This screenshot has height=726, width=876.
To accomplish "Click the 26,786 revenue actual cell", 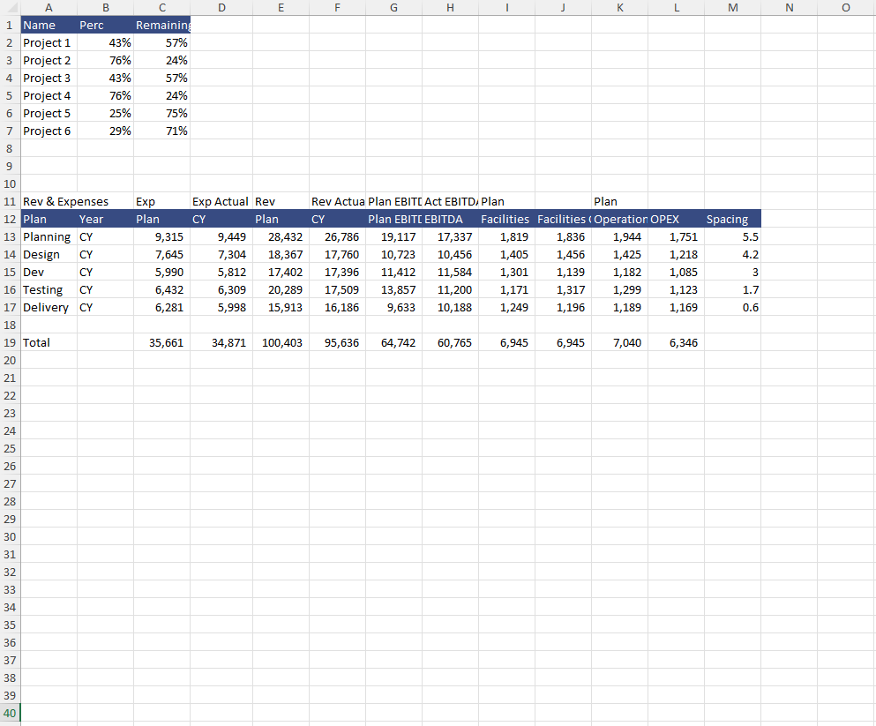I will pyautogui.click(x=338, y=236).
